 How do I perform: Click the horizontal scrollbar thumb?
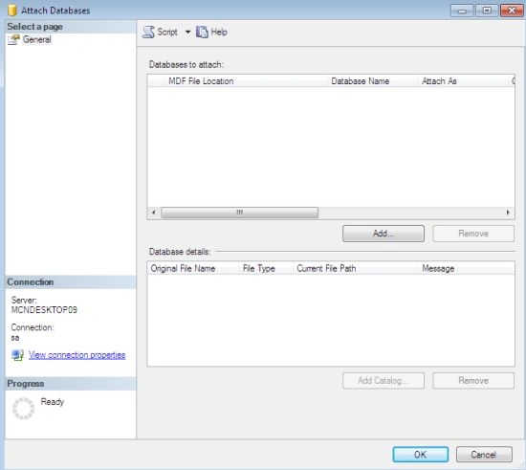(x=239, y=213)
